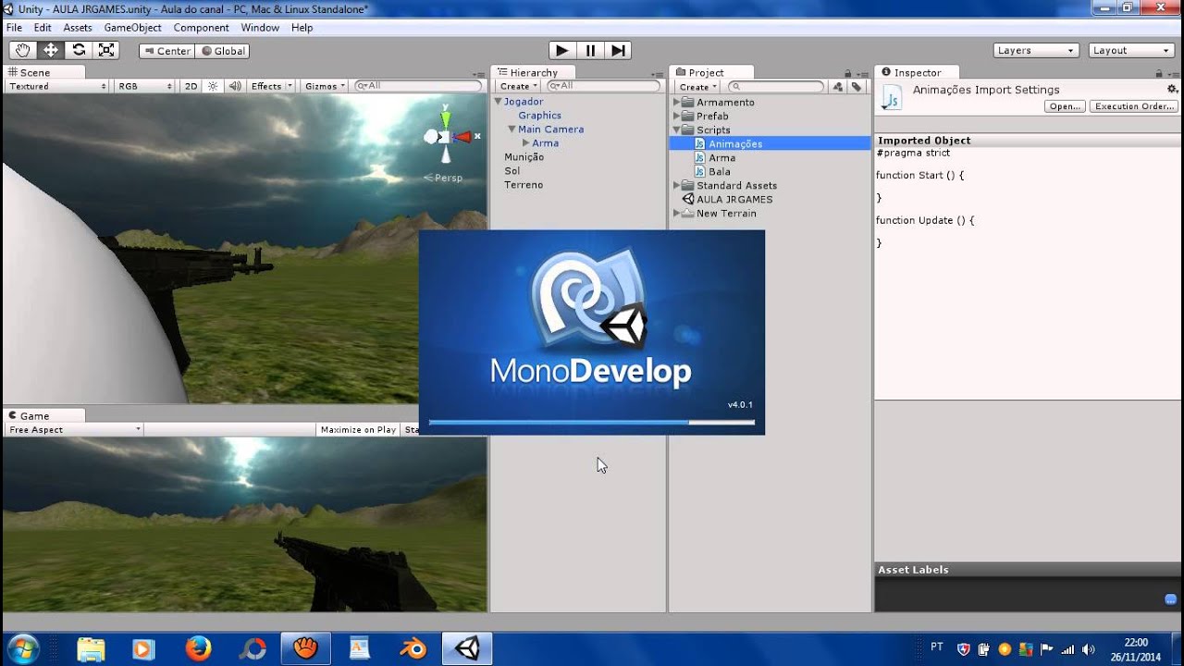Open the Gizmos dropdown

(325, 86)
